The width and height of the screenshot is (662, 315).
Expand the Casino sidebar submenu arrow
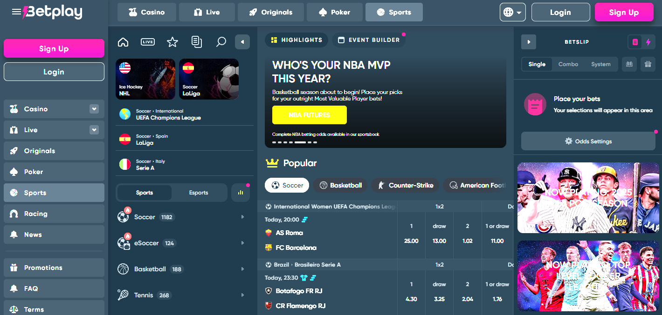click(x=94, y=109)
